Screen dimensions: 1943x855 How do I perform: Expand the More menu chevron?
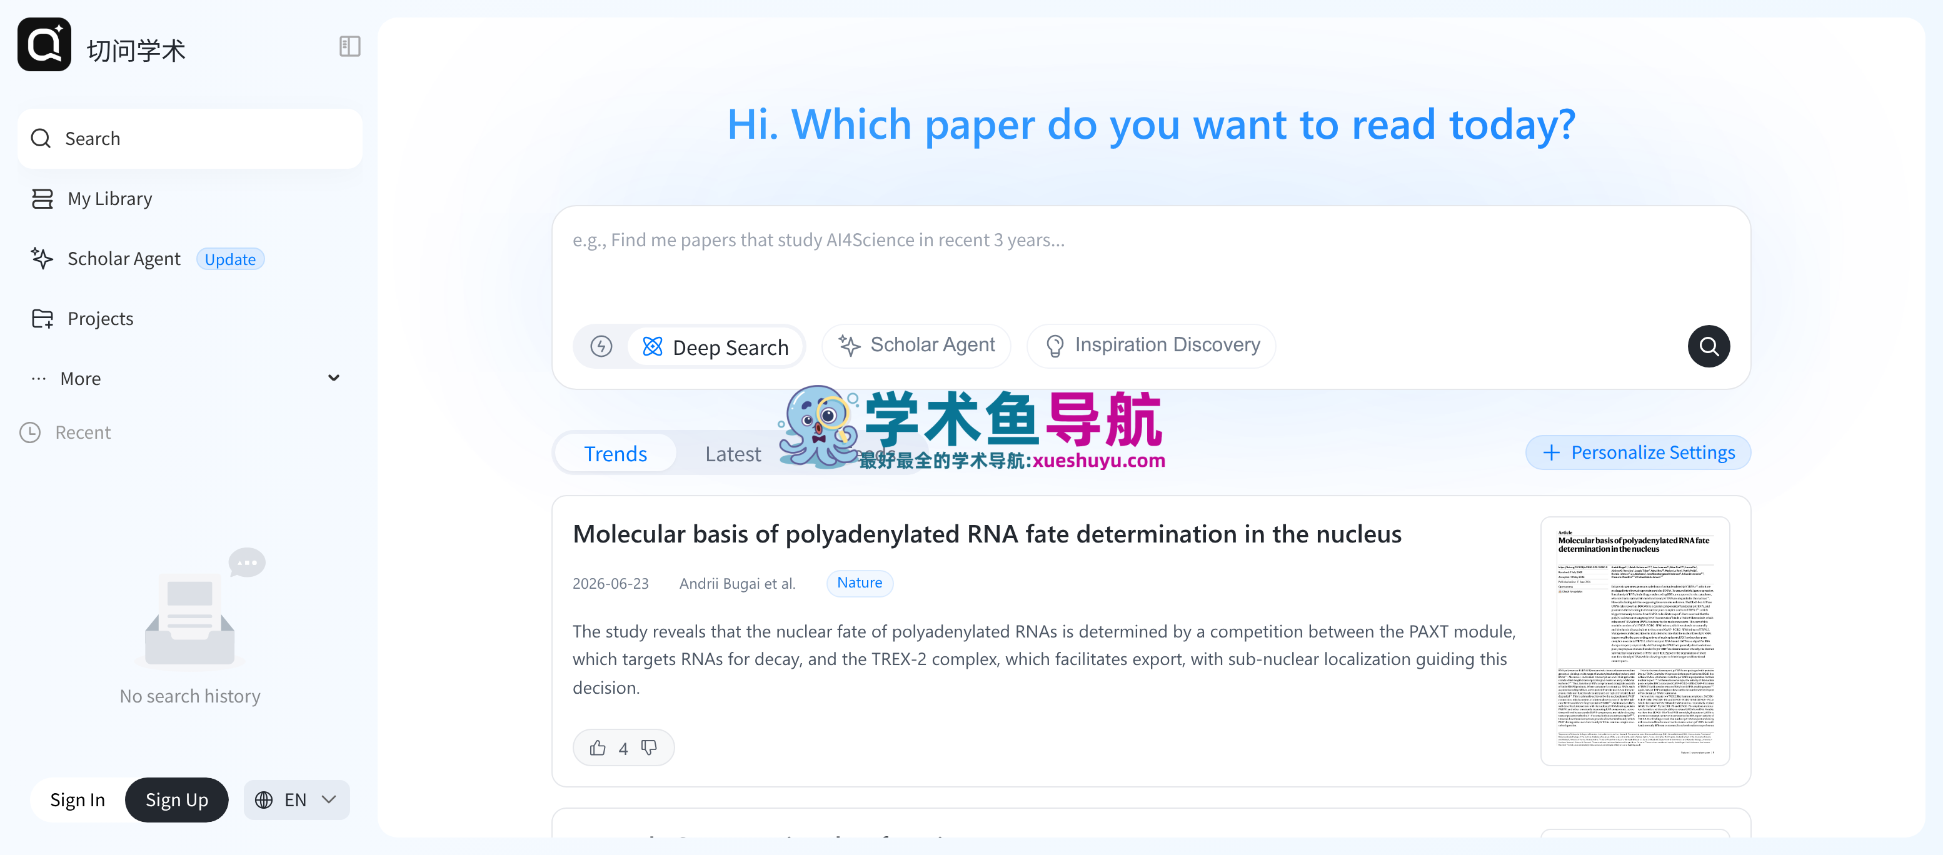pyautogui.click(x=333, y=377)
